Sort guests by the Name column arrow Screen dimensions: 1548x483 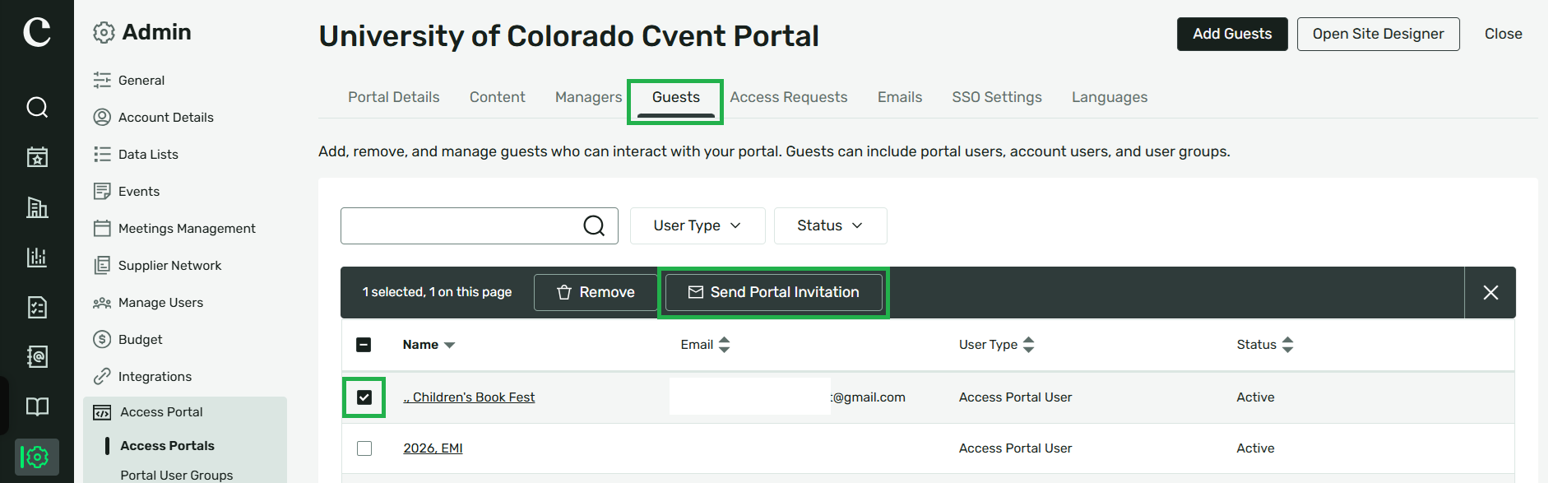tap(449, 346)
